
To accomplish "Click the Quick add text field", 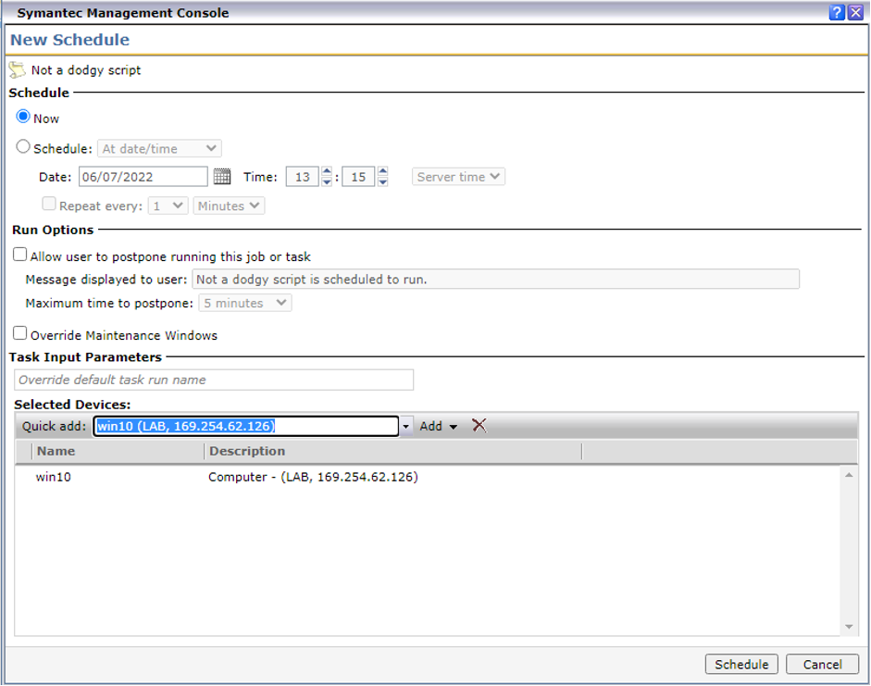I will tap(246, 426).
